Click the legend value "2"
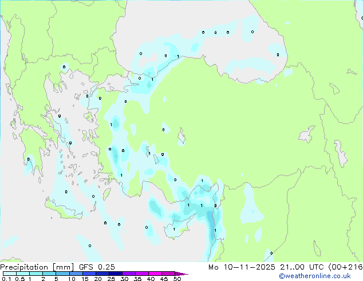Screen dimensions: 363x281 (43, 279)
